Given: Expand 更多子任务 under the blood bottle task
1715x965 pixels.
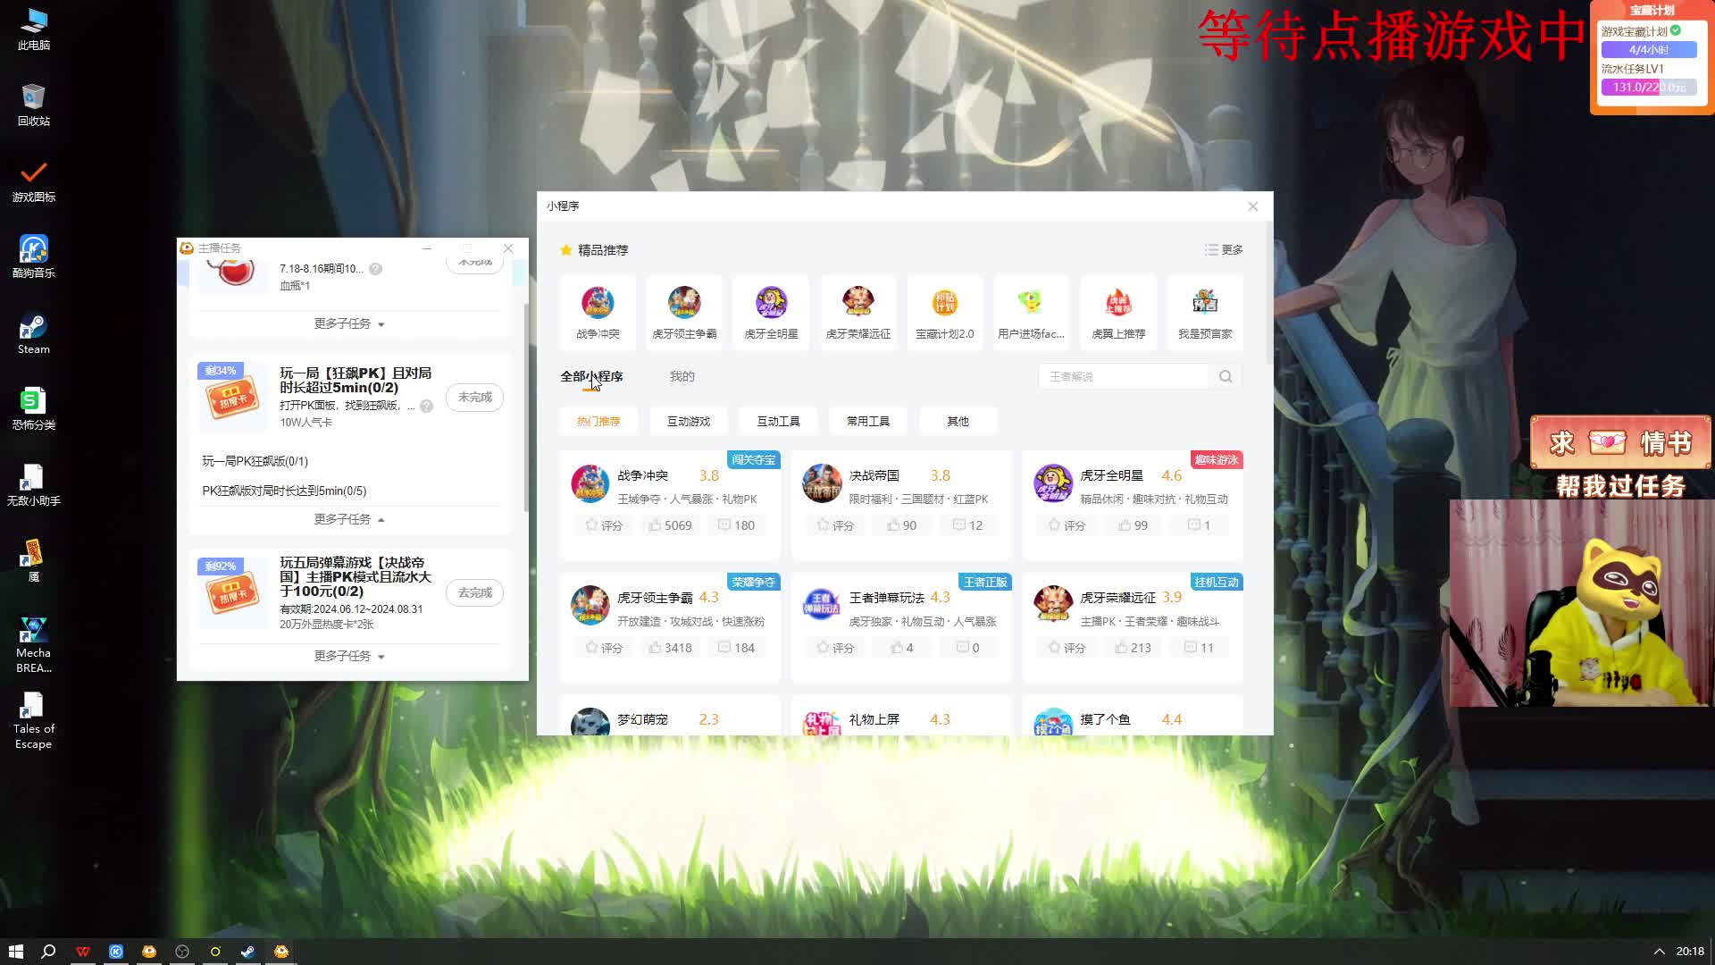Looking at the screenshot, I should tap(347, 323).
